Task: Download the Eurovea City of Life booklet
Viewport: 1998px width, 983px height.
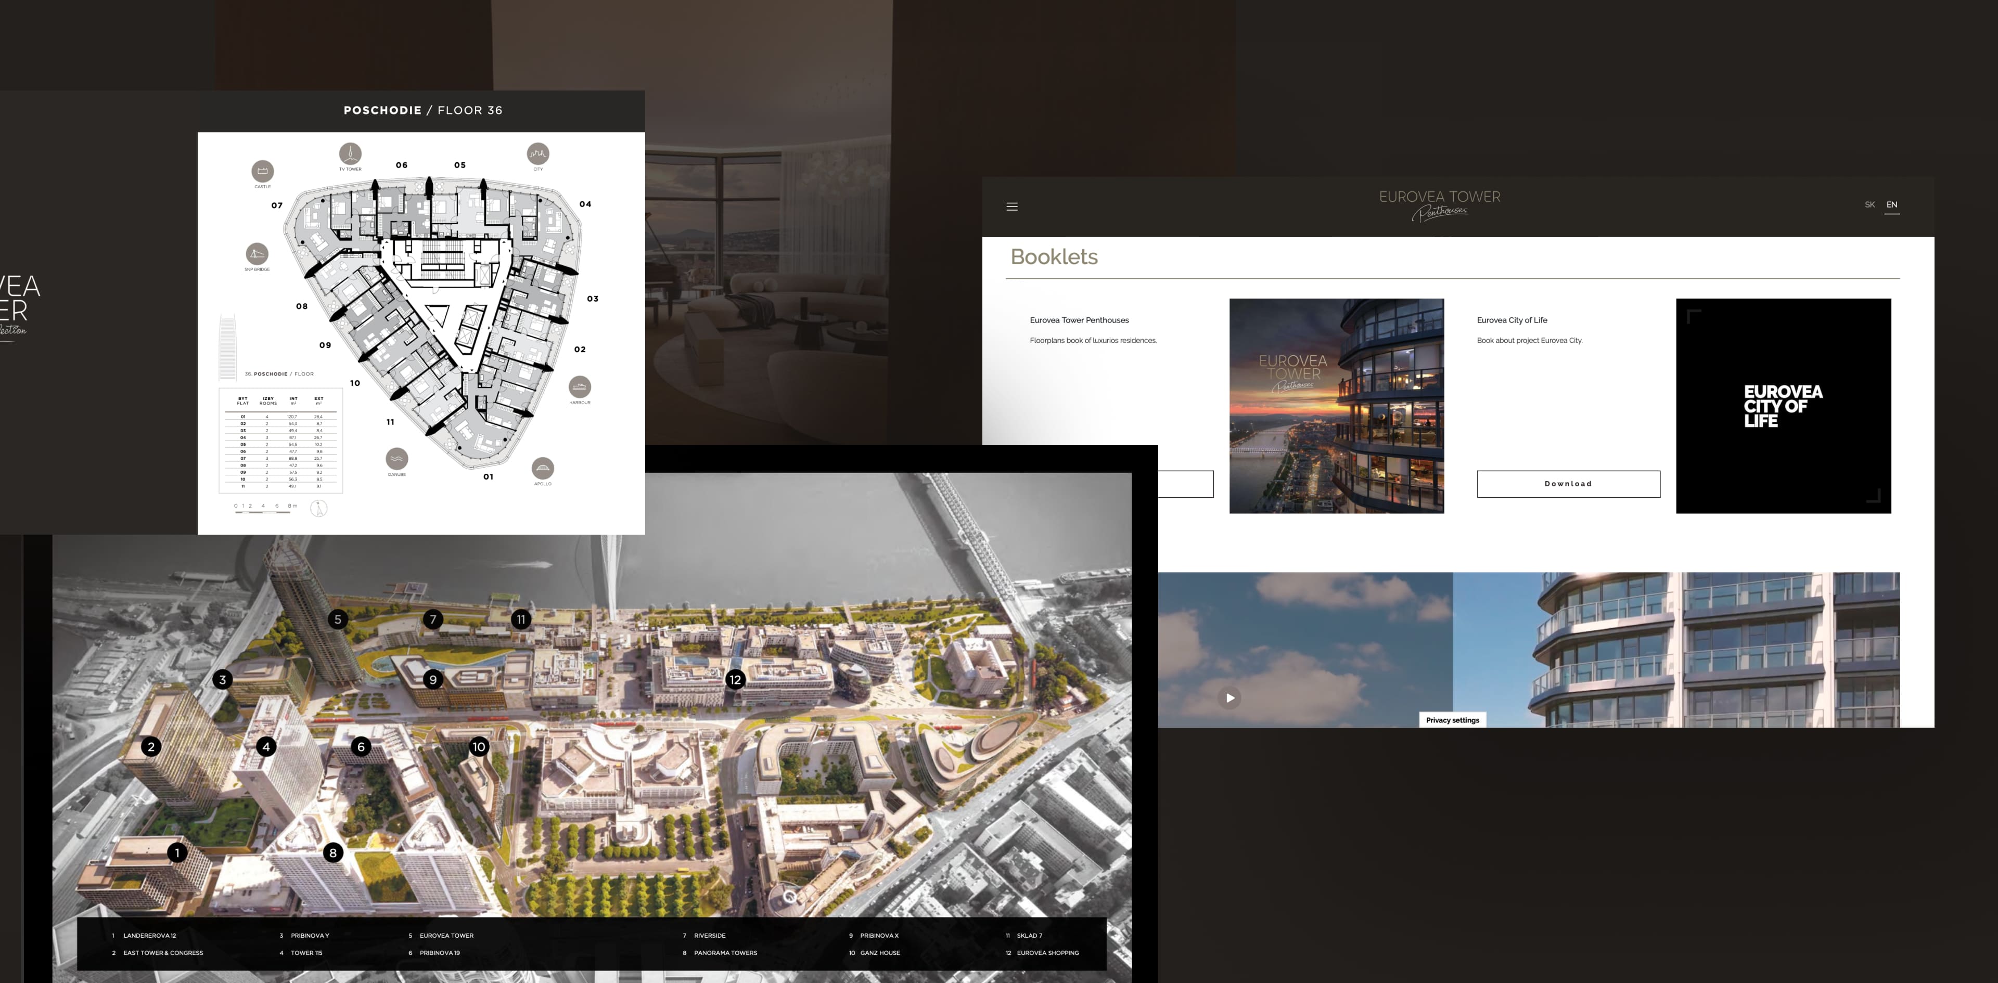Action: (x=1568, y=484)
